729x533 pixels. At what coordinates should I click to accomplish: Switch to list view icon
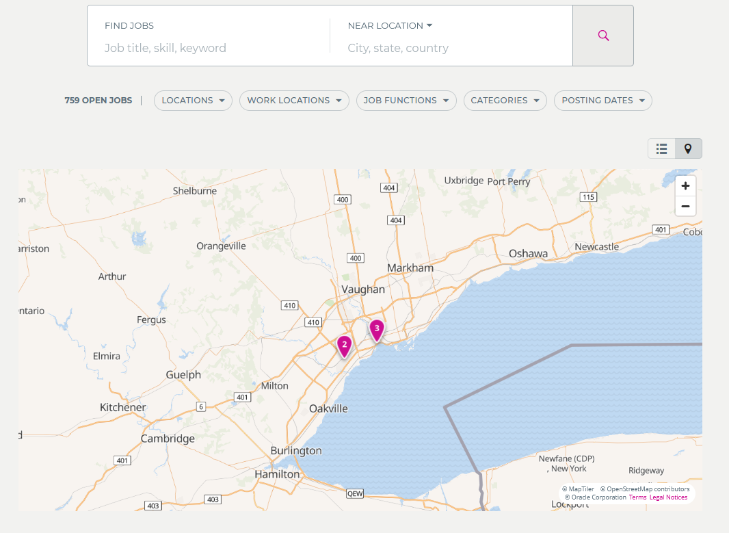(x=661, y=149)
